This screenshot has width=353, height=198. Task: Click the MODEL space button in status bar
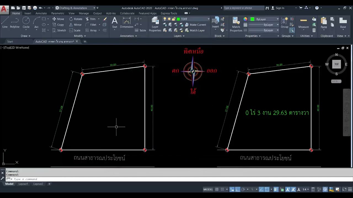[x=208, y=189]
